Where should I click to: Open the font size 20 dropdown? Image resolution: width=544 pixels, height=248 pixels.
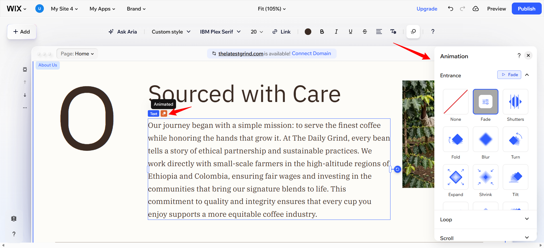point(257,32)
